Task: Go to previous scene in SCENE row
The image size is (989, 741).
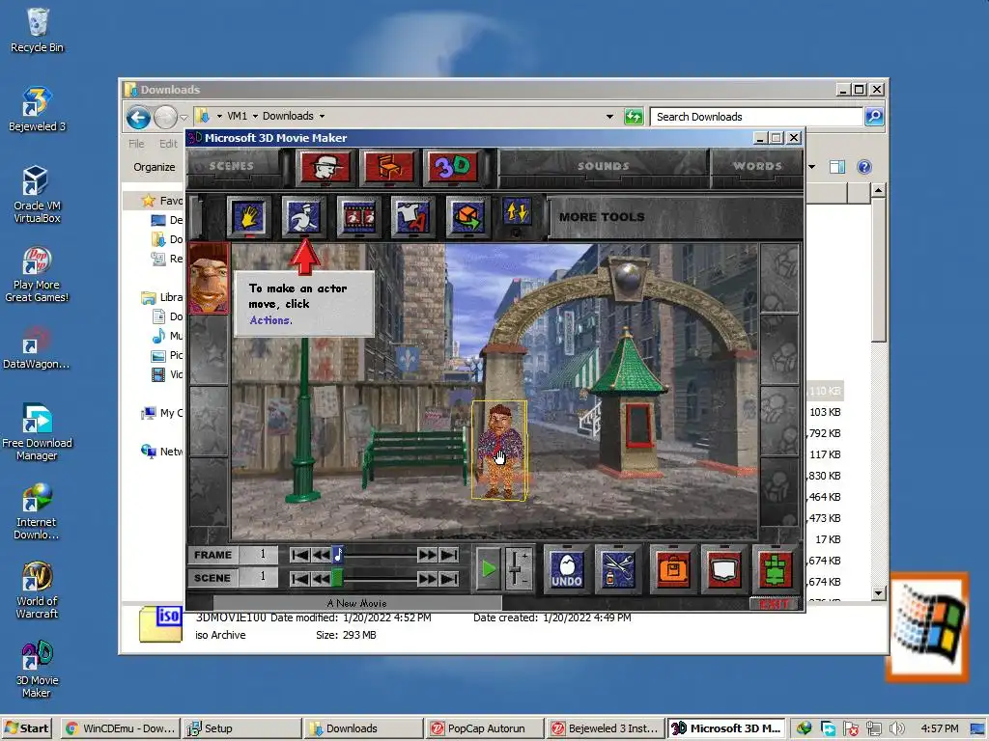Action: (x=321, y=579)
